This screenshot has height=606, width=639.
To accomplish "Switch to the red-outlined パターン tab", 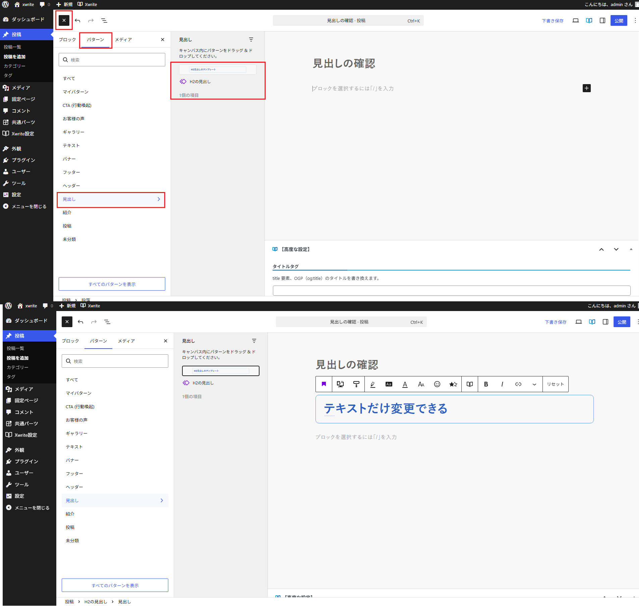I will [x=96, y=40].
